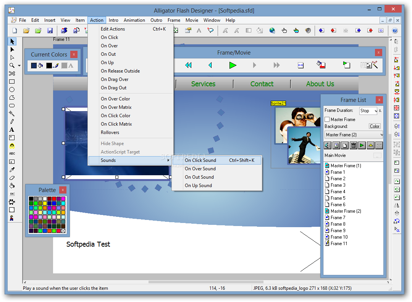Click the blue help question icon
The width and height of the screenshot is (412, 302).
395,31
